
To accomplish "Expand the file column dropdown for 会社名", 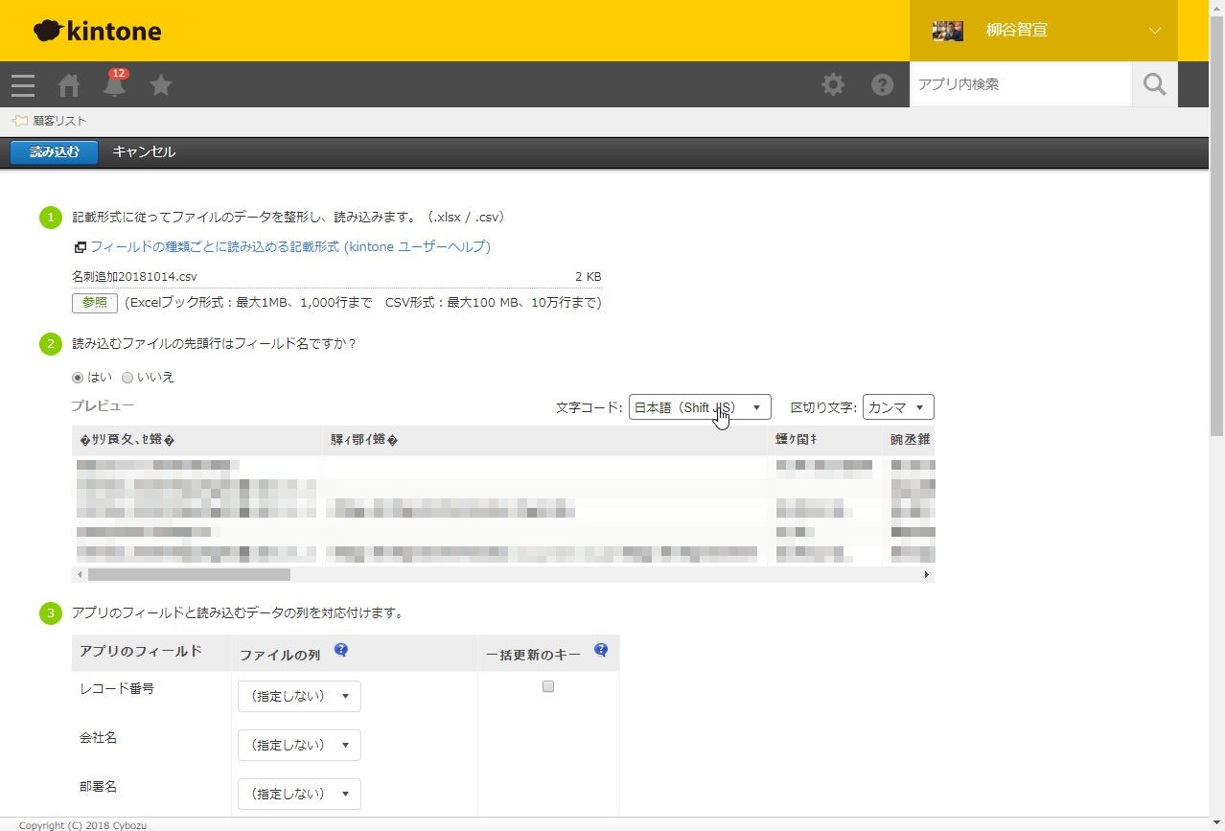I will tap(299, 745).
